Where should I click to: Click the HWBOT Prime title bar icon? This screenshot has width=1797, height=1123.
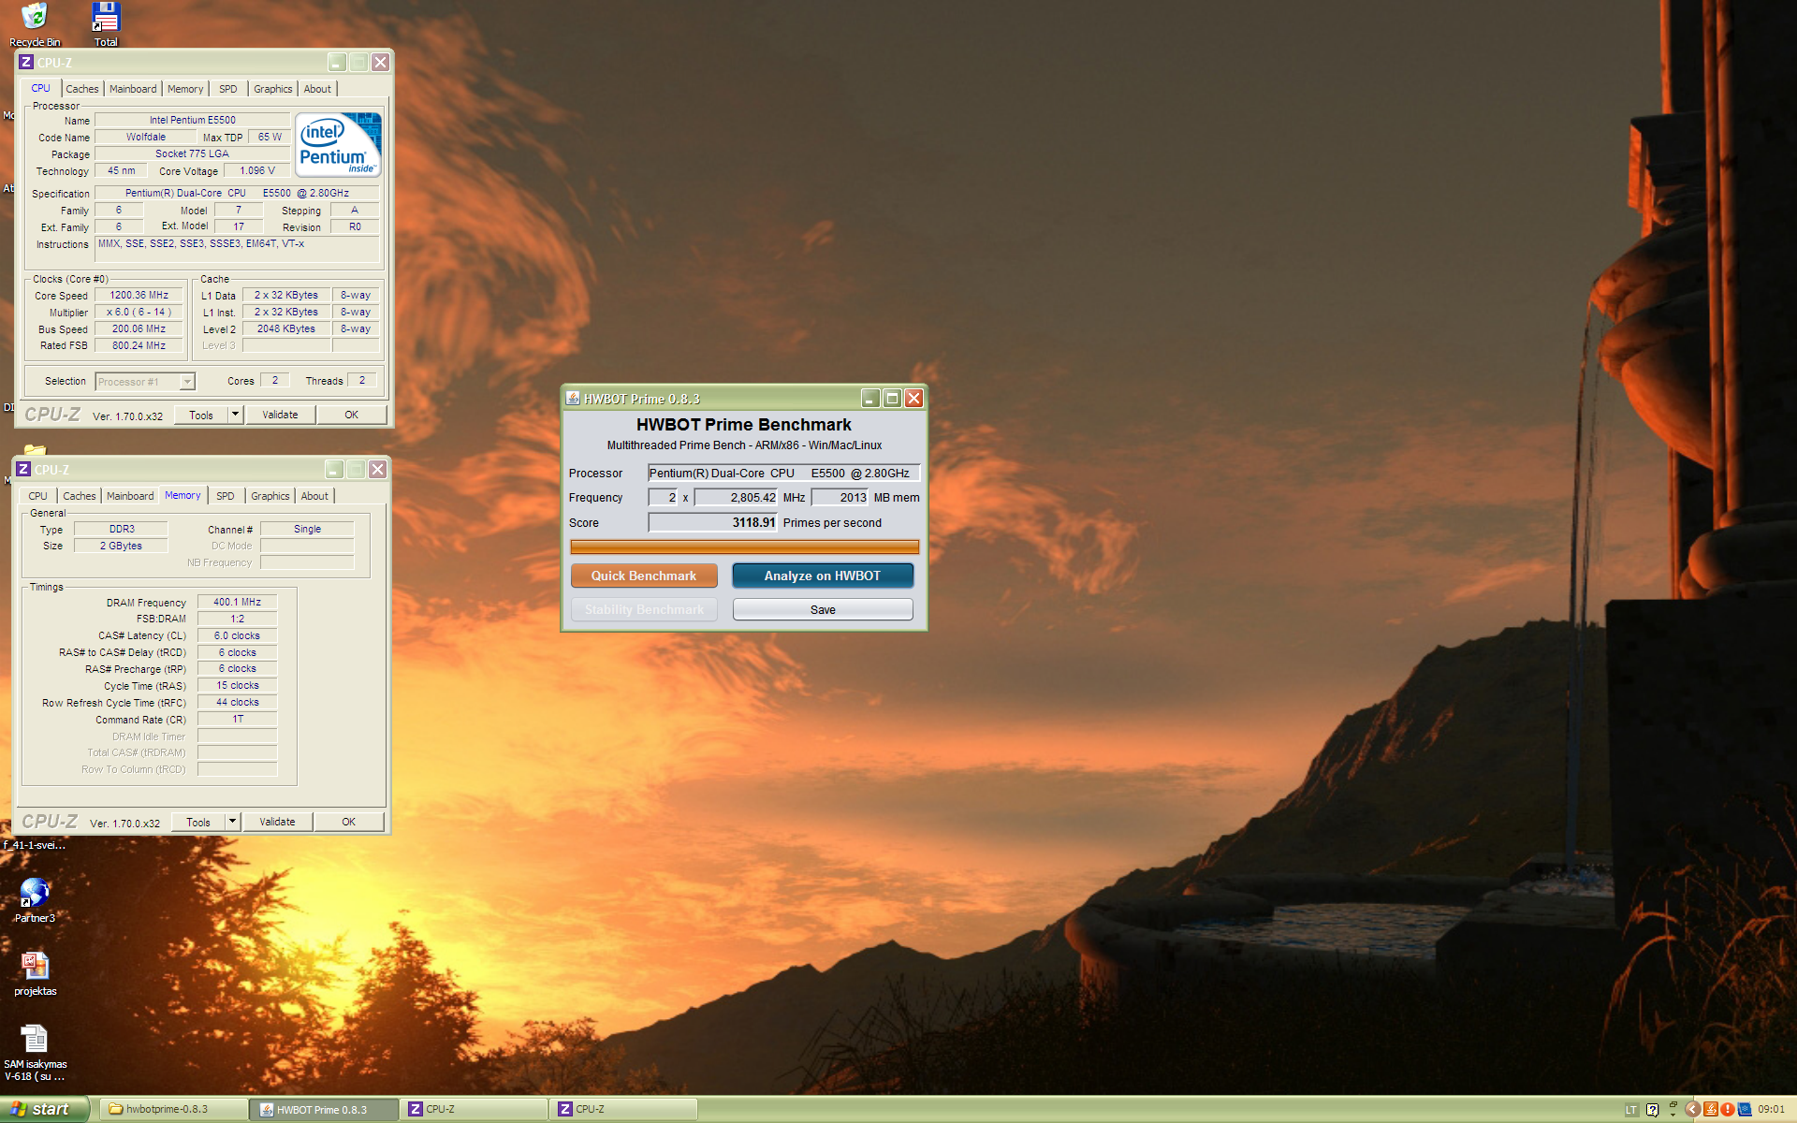pos(573,399)
